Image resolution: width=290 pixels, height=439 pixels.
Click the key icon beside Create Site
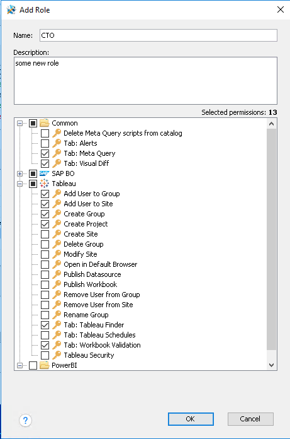coord(57,234)
